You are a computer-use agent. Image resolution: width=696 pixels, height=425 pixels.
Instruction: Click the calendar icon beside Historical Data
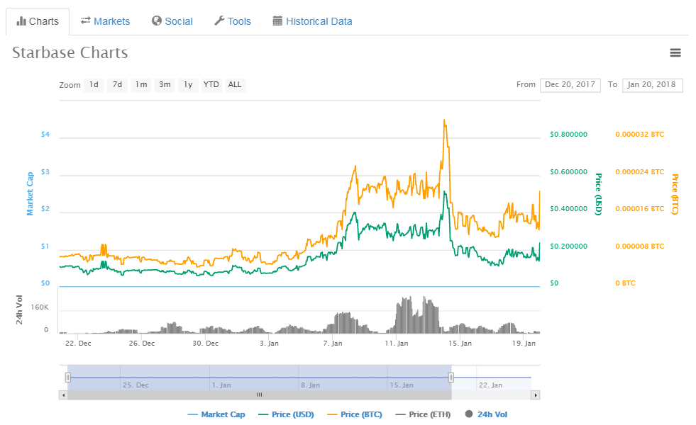click(277, 21)
